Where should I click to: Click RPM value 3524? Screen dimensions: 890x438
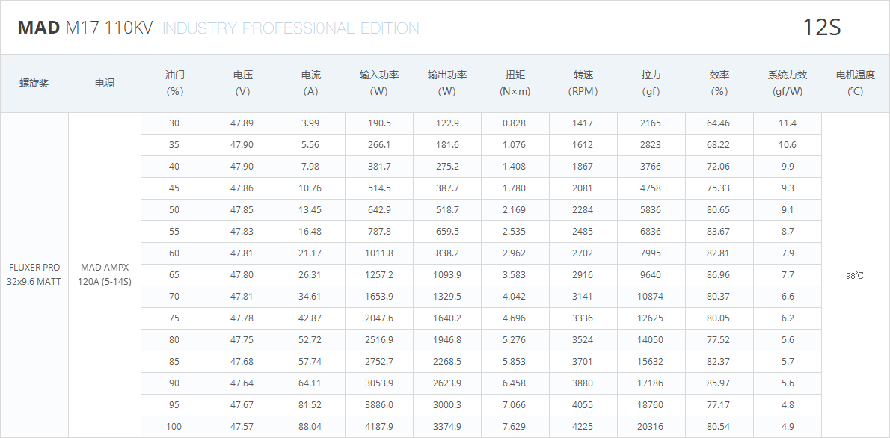pos(583,340)
